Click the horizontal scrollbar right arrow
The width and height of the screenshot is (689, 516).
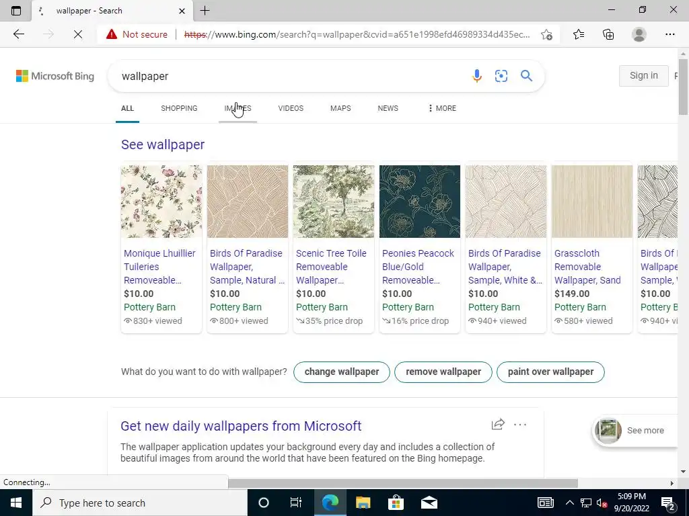[x=672, y=483]
